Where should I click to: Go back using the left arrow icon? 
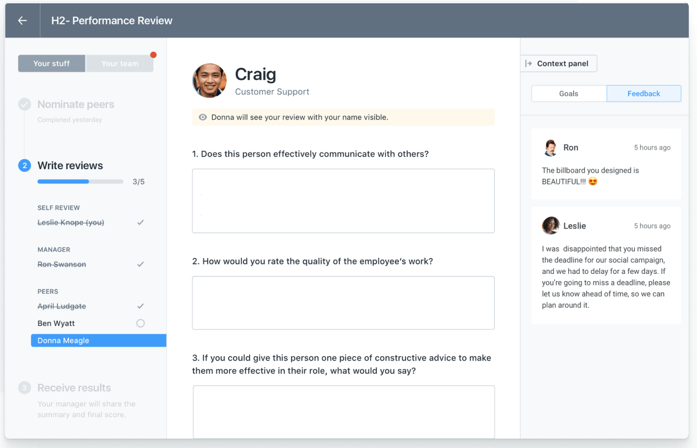(x=22, y=20)
